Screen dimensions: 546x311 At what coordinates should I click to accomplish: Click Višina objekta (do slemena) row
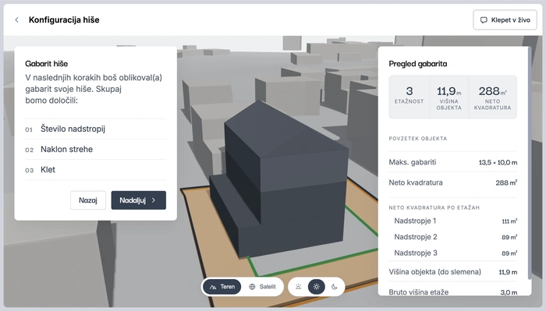pos(452,272)
